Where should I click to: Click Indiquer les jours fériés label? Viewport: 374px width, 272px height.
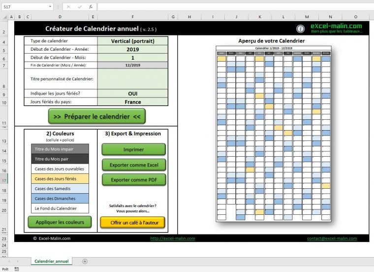(55, 93)
